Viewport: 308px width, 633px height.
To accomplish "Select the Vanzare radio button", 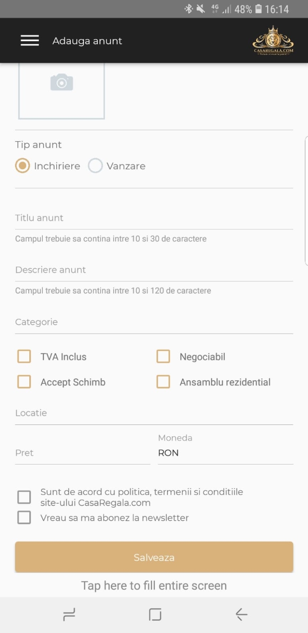I will tap(95, 166).
